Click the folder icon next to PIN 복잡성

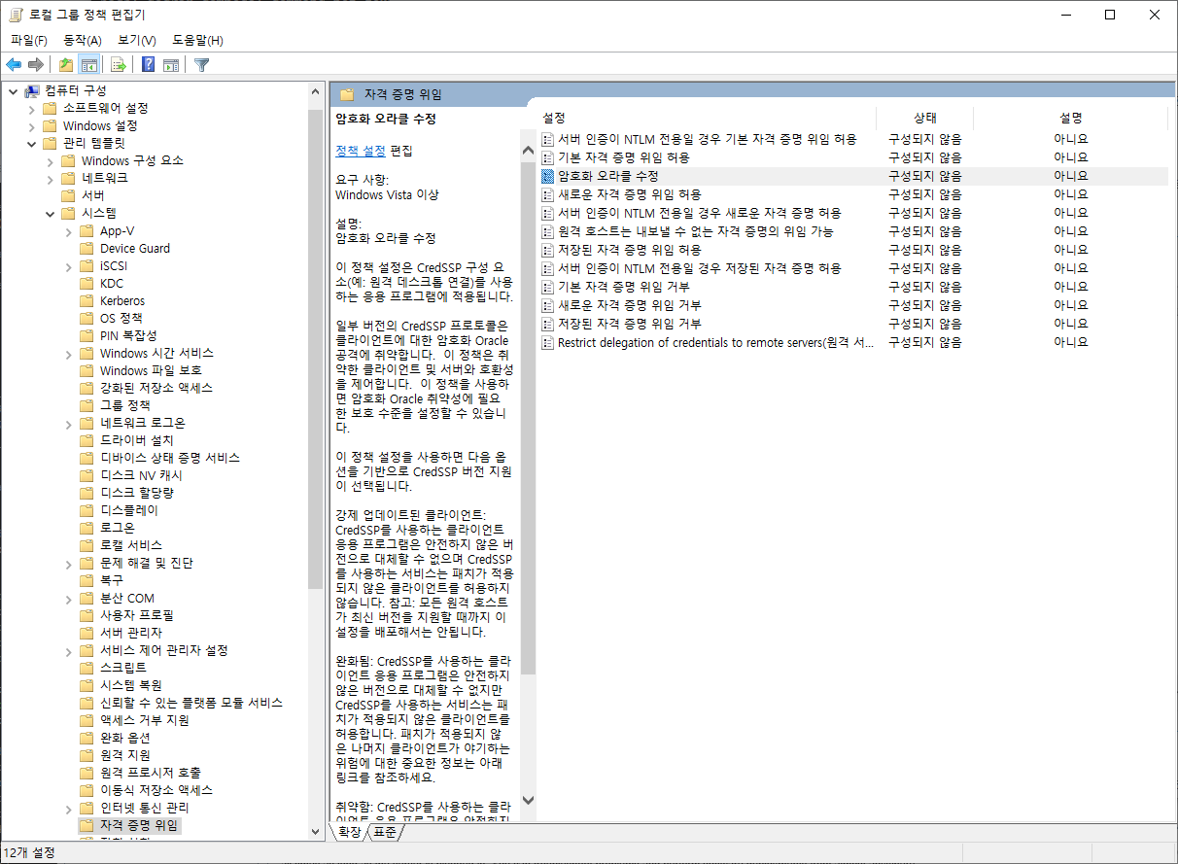pos(87,335)
